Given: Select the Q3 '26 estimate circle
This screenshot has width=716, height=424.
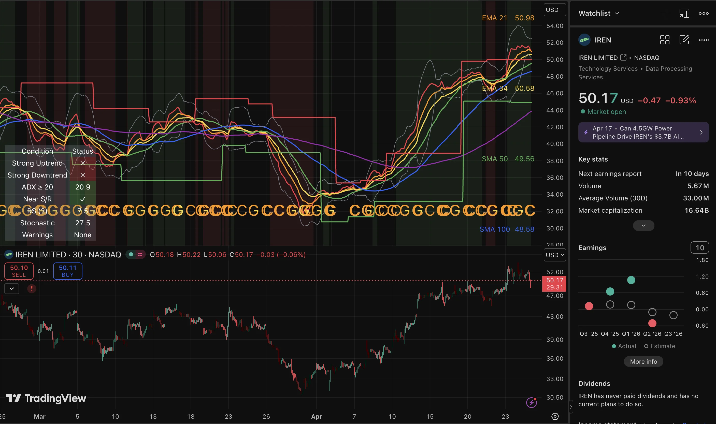Looking at the screenshot, I should pos(674,315).
